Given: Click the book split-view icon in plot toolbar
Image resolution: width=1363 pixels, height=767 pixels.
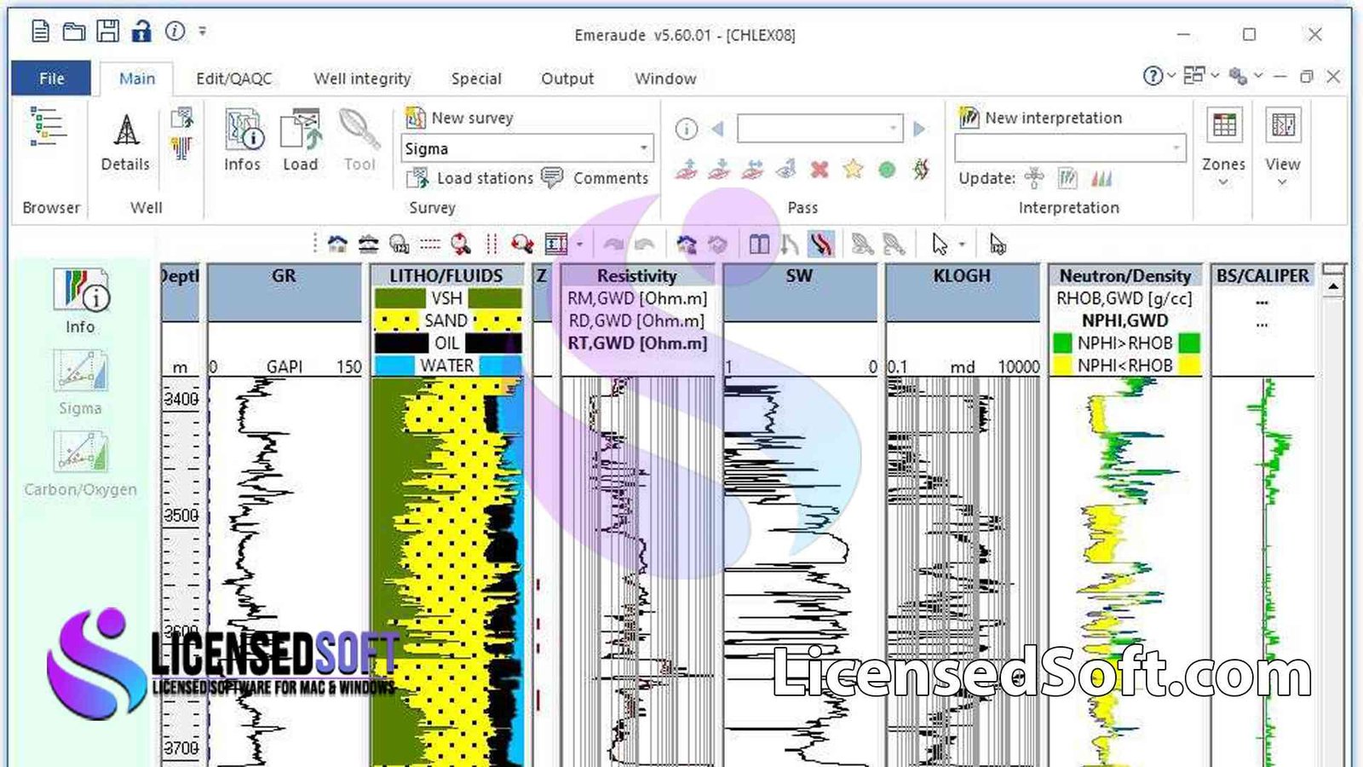Looking at the screenshot, I should [759, 245].
